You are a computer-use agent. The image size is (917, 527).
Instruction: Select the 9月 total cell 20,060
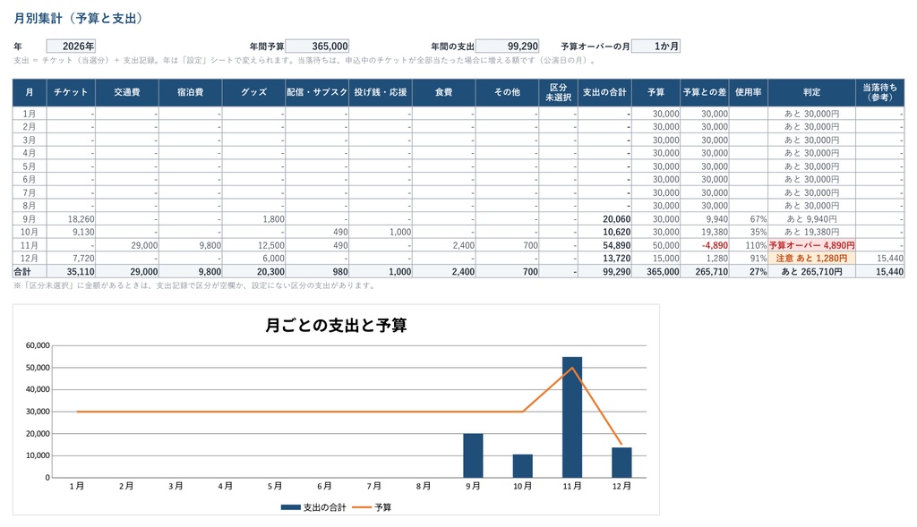coord(604,219)
